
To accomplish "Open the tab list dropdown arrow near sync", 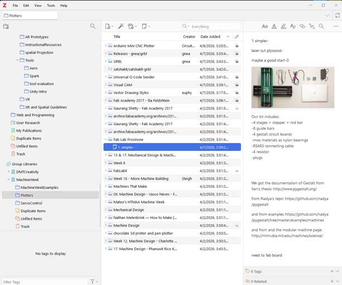I will pos(327,16).
